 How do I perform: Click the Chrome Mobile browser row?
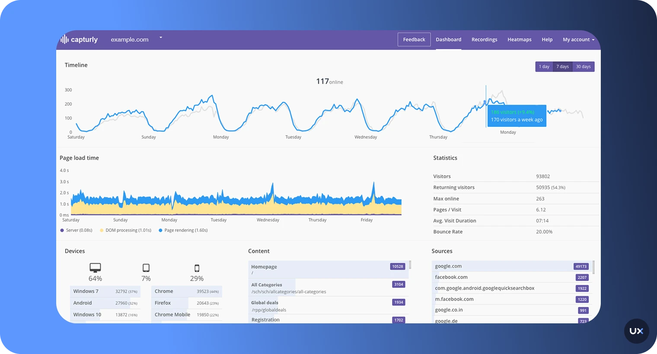(187, 315)
